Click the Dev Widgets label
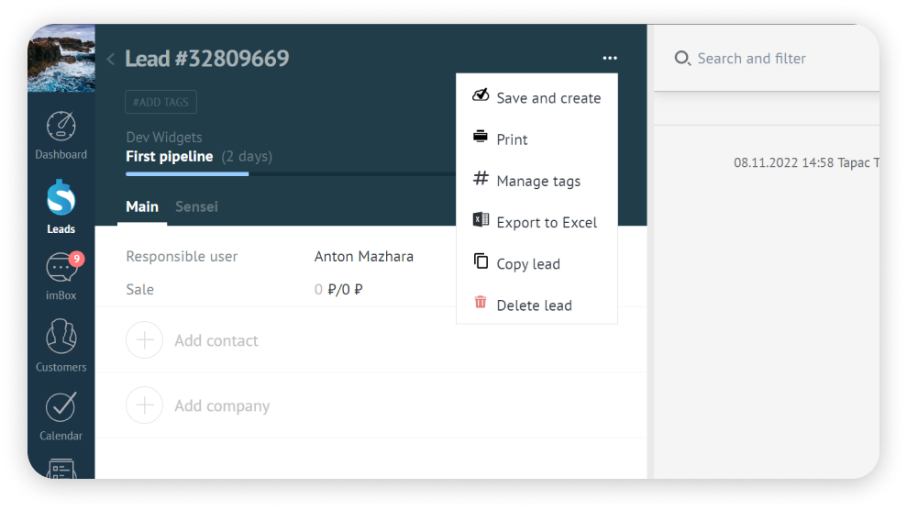The image size is (907, 510). tap(164, 137)
